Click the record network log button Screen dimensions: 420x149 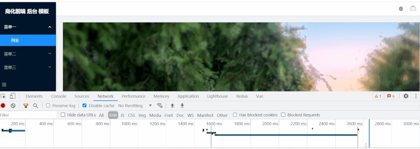click(x=3, y=106)
